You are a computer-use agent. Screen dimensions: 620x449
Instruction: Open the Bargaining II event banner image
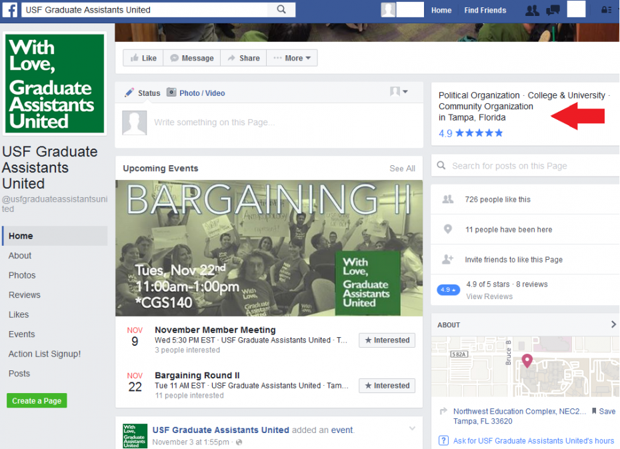(x=269, y=248)
